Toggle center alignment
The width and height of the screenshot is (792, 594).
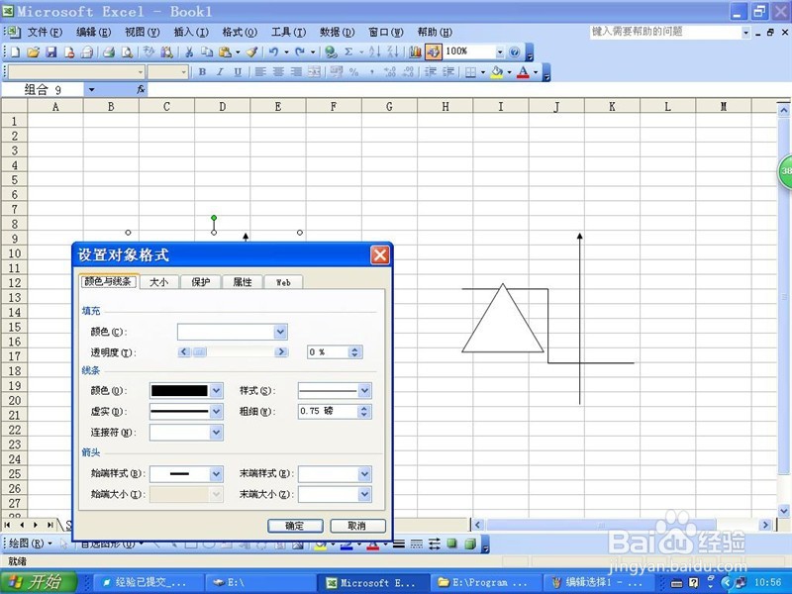coord(278,72)
